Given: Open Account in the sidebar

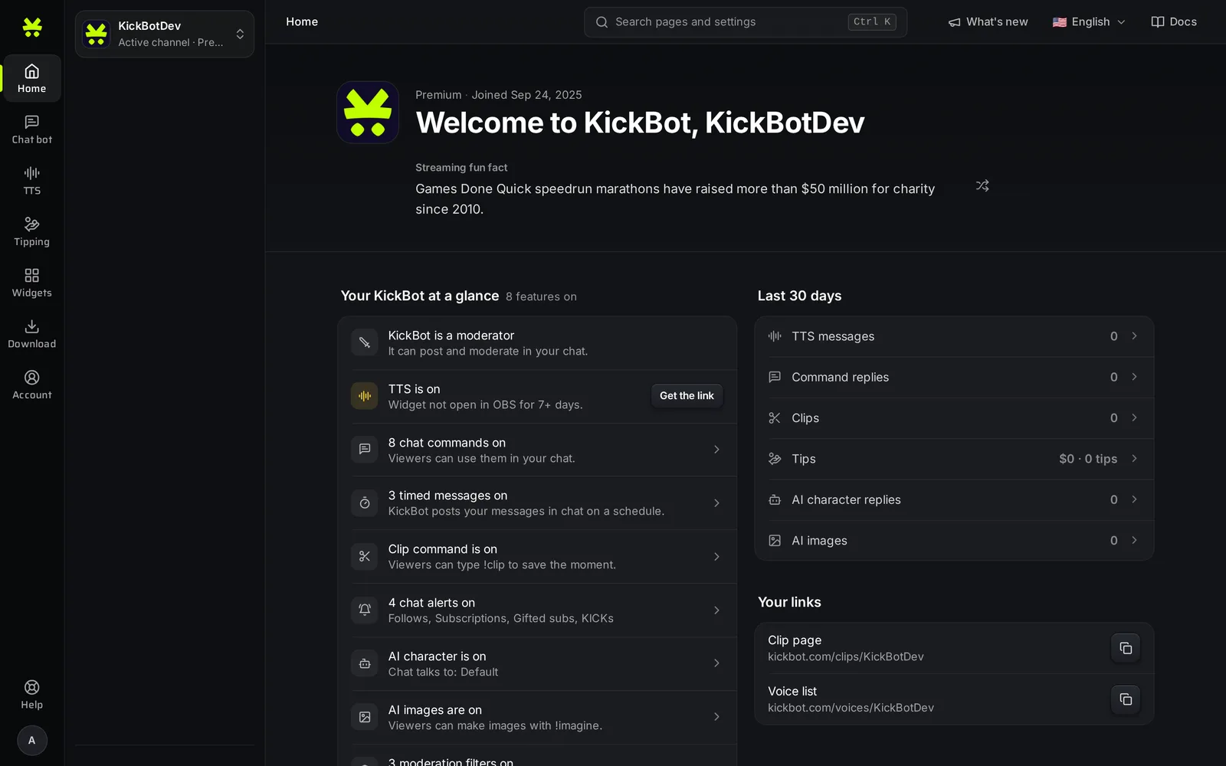Looking at the screenshot, I should 31,385.
